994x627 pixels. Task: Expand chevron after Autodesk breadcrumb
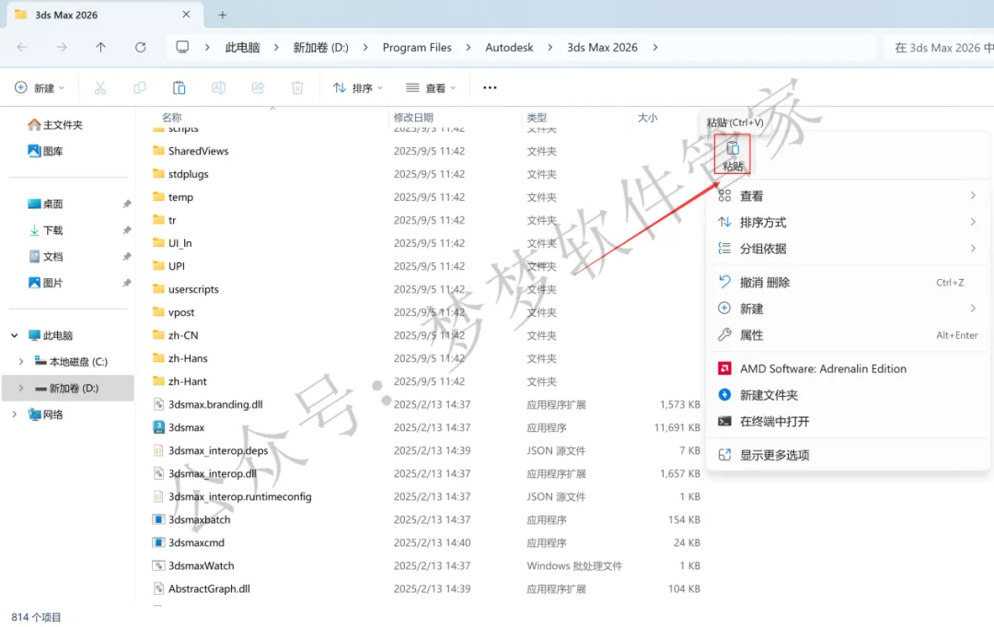549,47
